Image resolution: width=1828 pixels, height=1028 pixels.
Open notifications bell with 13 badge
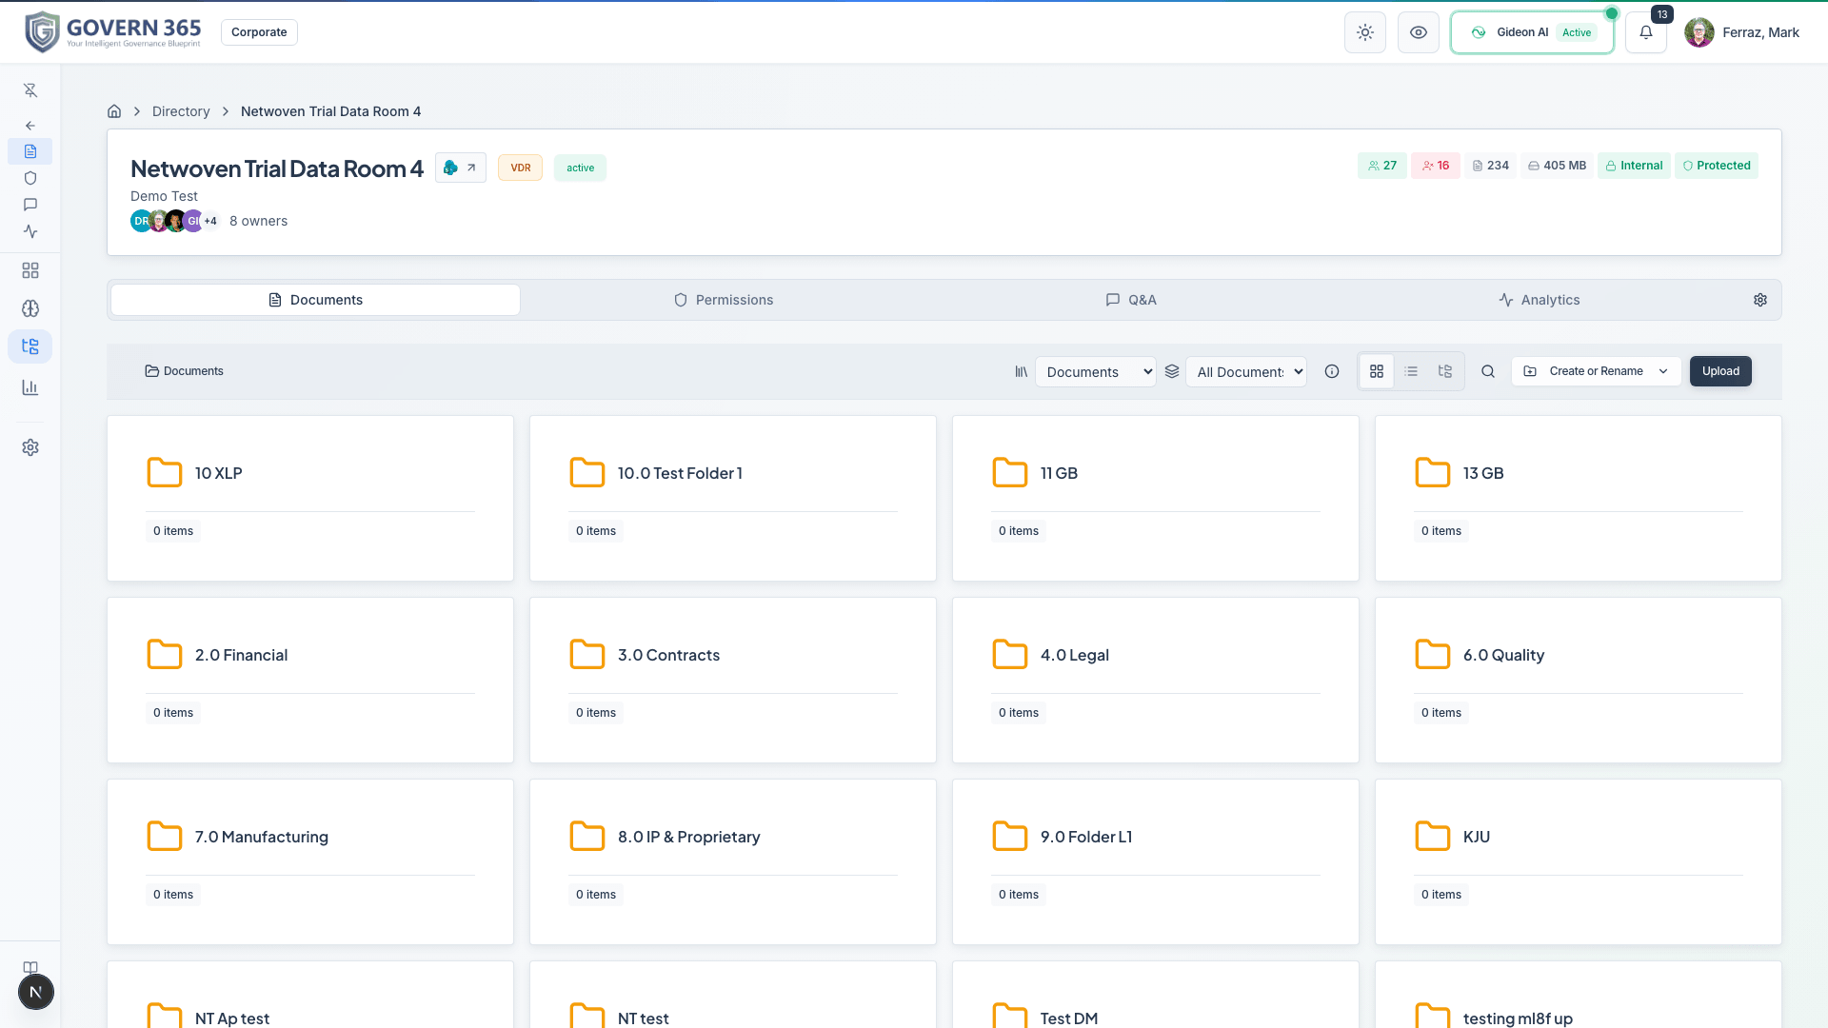click(1646, 32)
